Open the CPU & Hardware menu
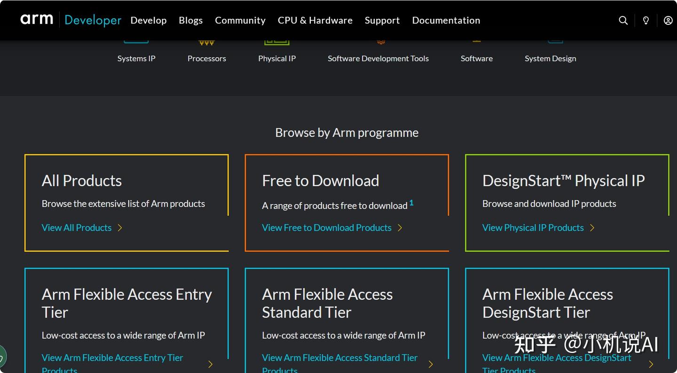The width and height of the screenshot is (677, 373). [x=315, y=20]
